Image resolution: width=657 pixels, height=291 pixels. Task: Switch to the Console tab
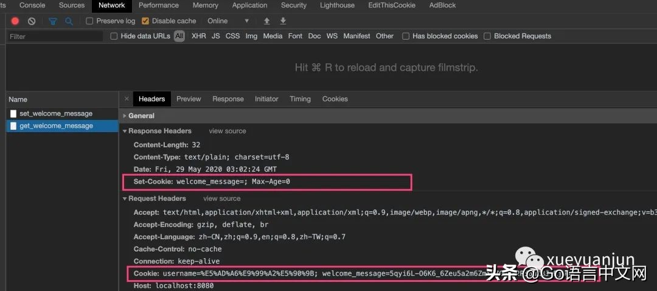point(32,5)
